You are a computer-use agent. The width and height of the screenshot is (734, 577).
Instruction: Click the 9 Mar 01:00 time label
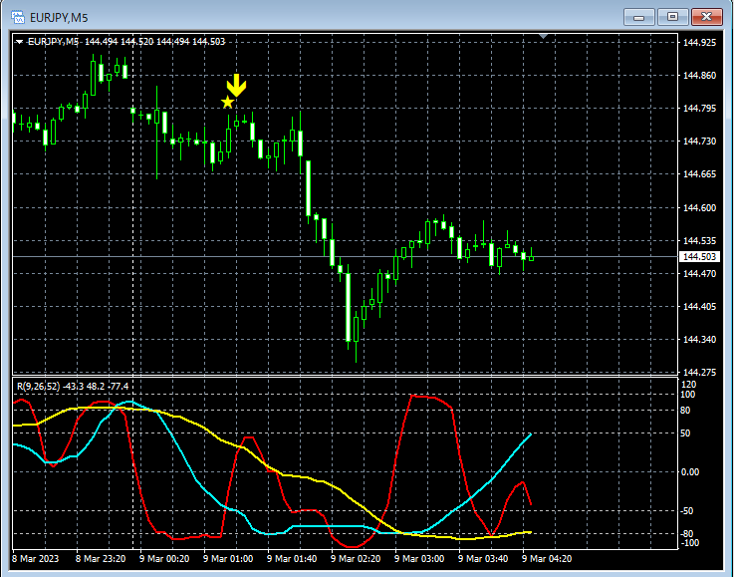tap(228, 559)
